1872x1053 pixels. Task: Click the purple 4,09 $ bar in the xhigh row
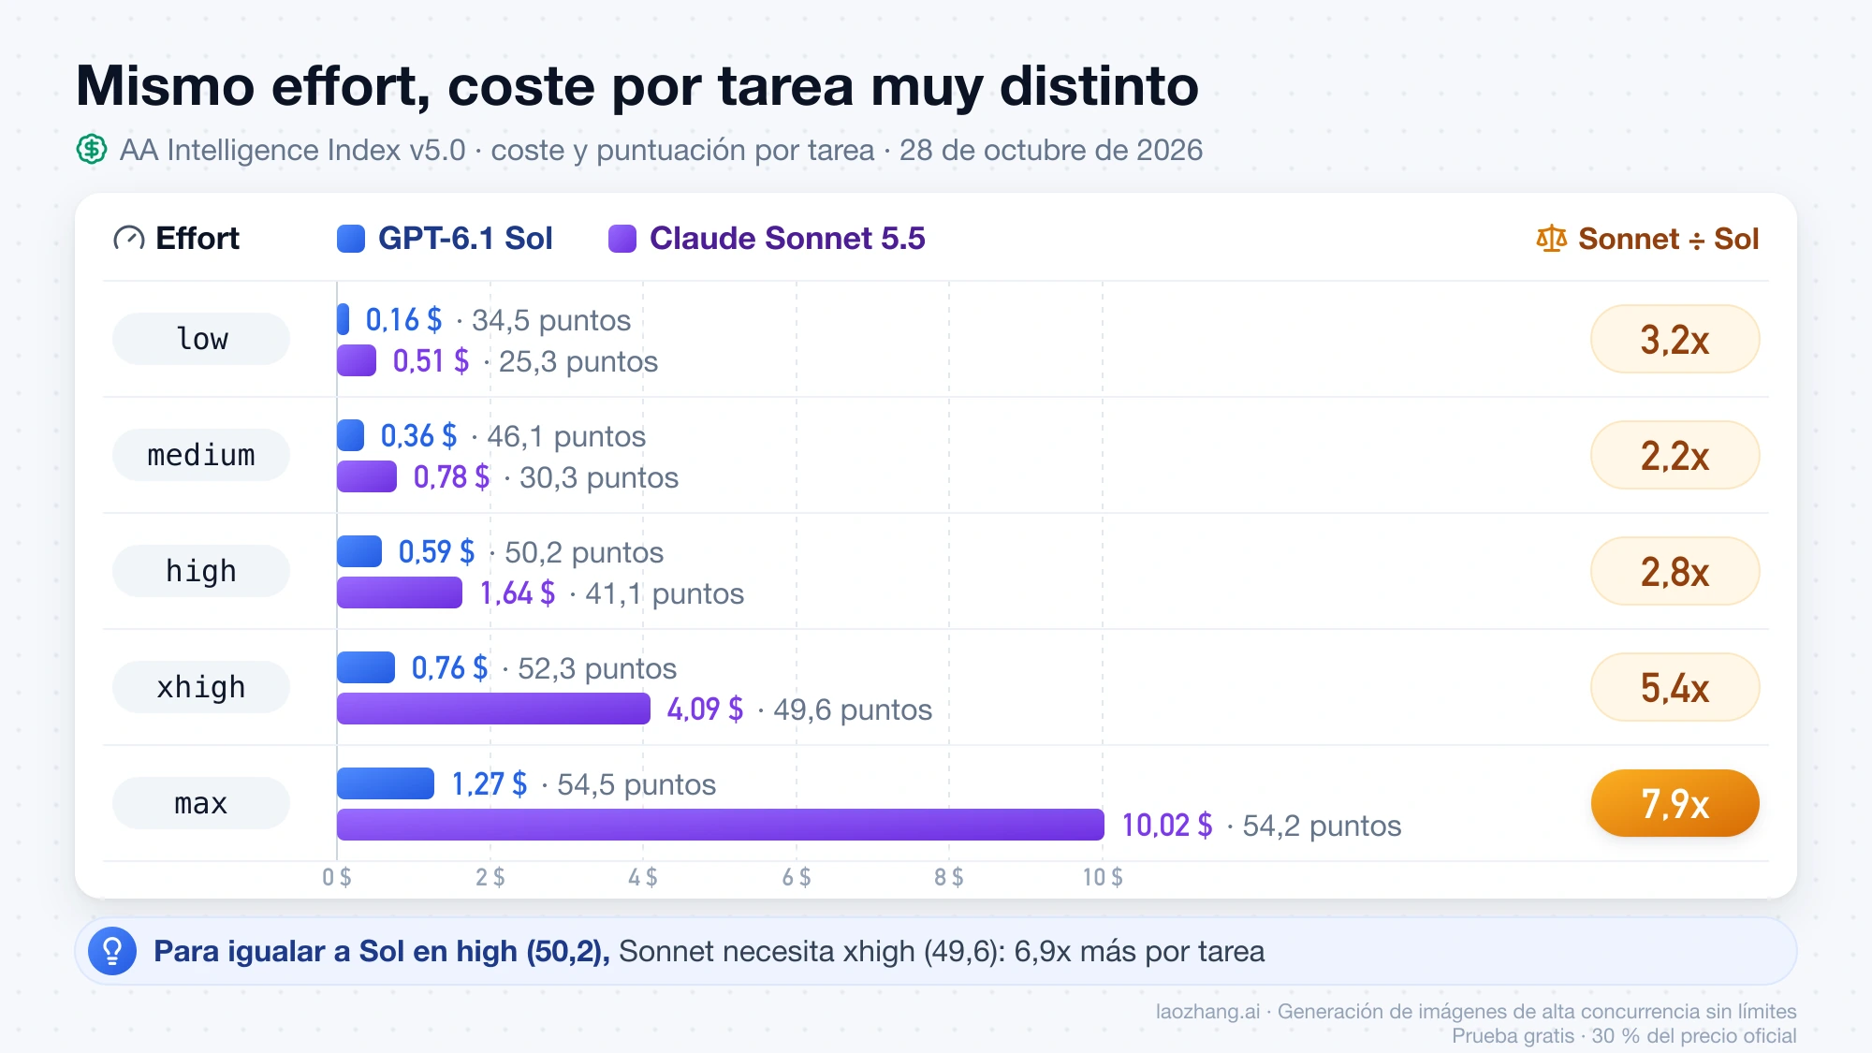[x=493, y=709]
